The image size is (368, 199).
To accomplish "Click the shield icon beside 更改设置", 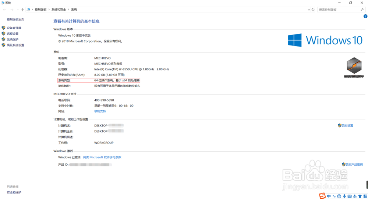I will tap(340, 125).
